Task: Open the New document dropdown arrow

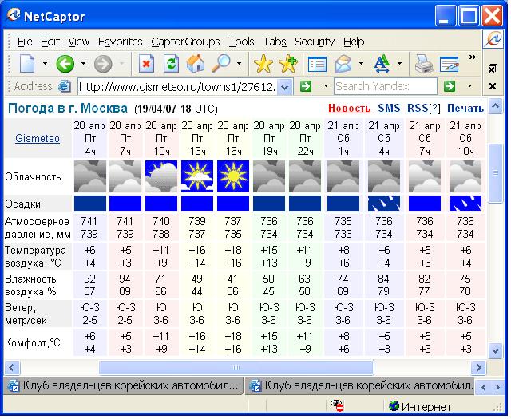Action: [x=45, y=64]
